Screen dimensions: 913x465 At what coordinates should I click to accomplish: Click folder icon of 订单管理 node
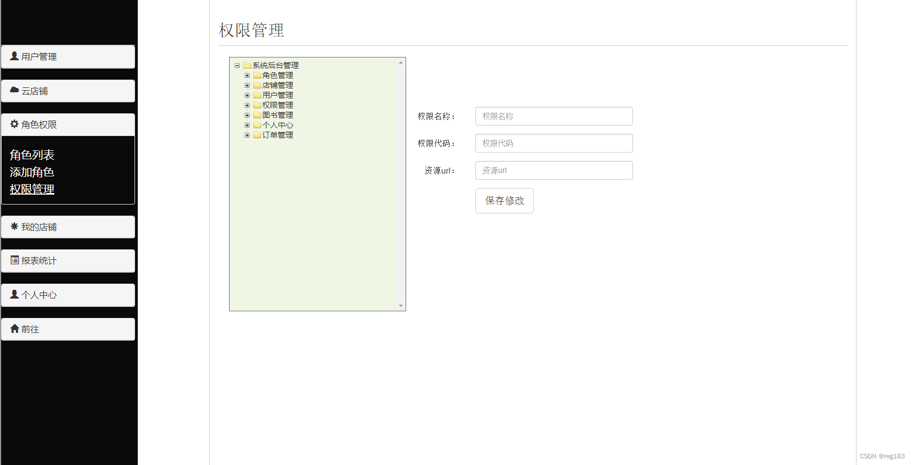[x=257, y=135]
